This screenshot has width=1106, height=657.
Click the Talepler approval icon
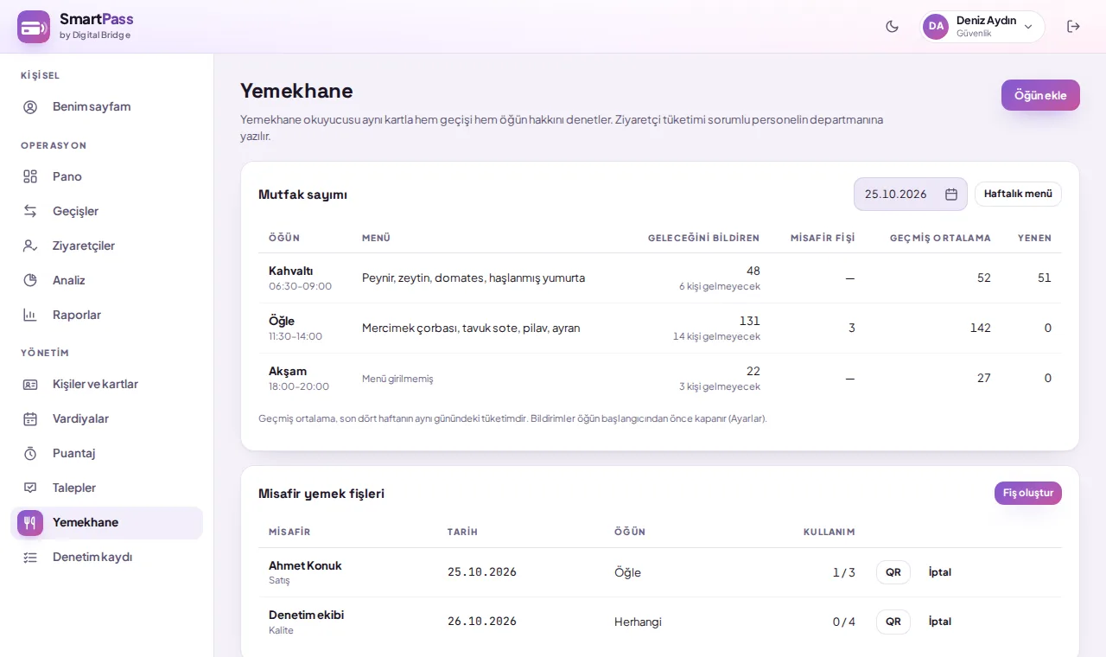coord(30,488)
